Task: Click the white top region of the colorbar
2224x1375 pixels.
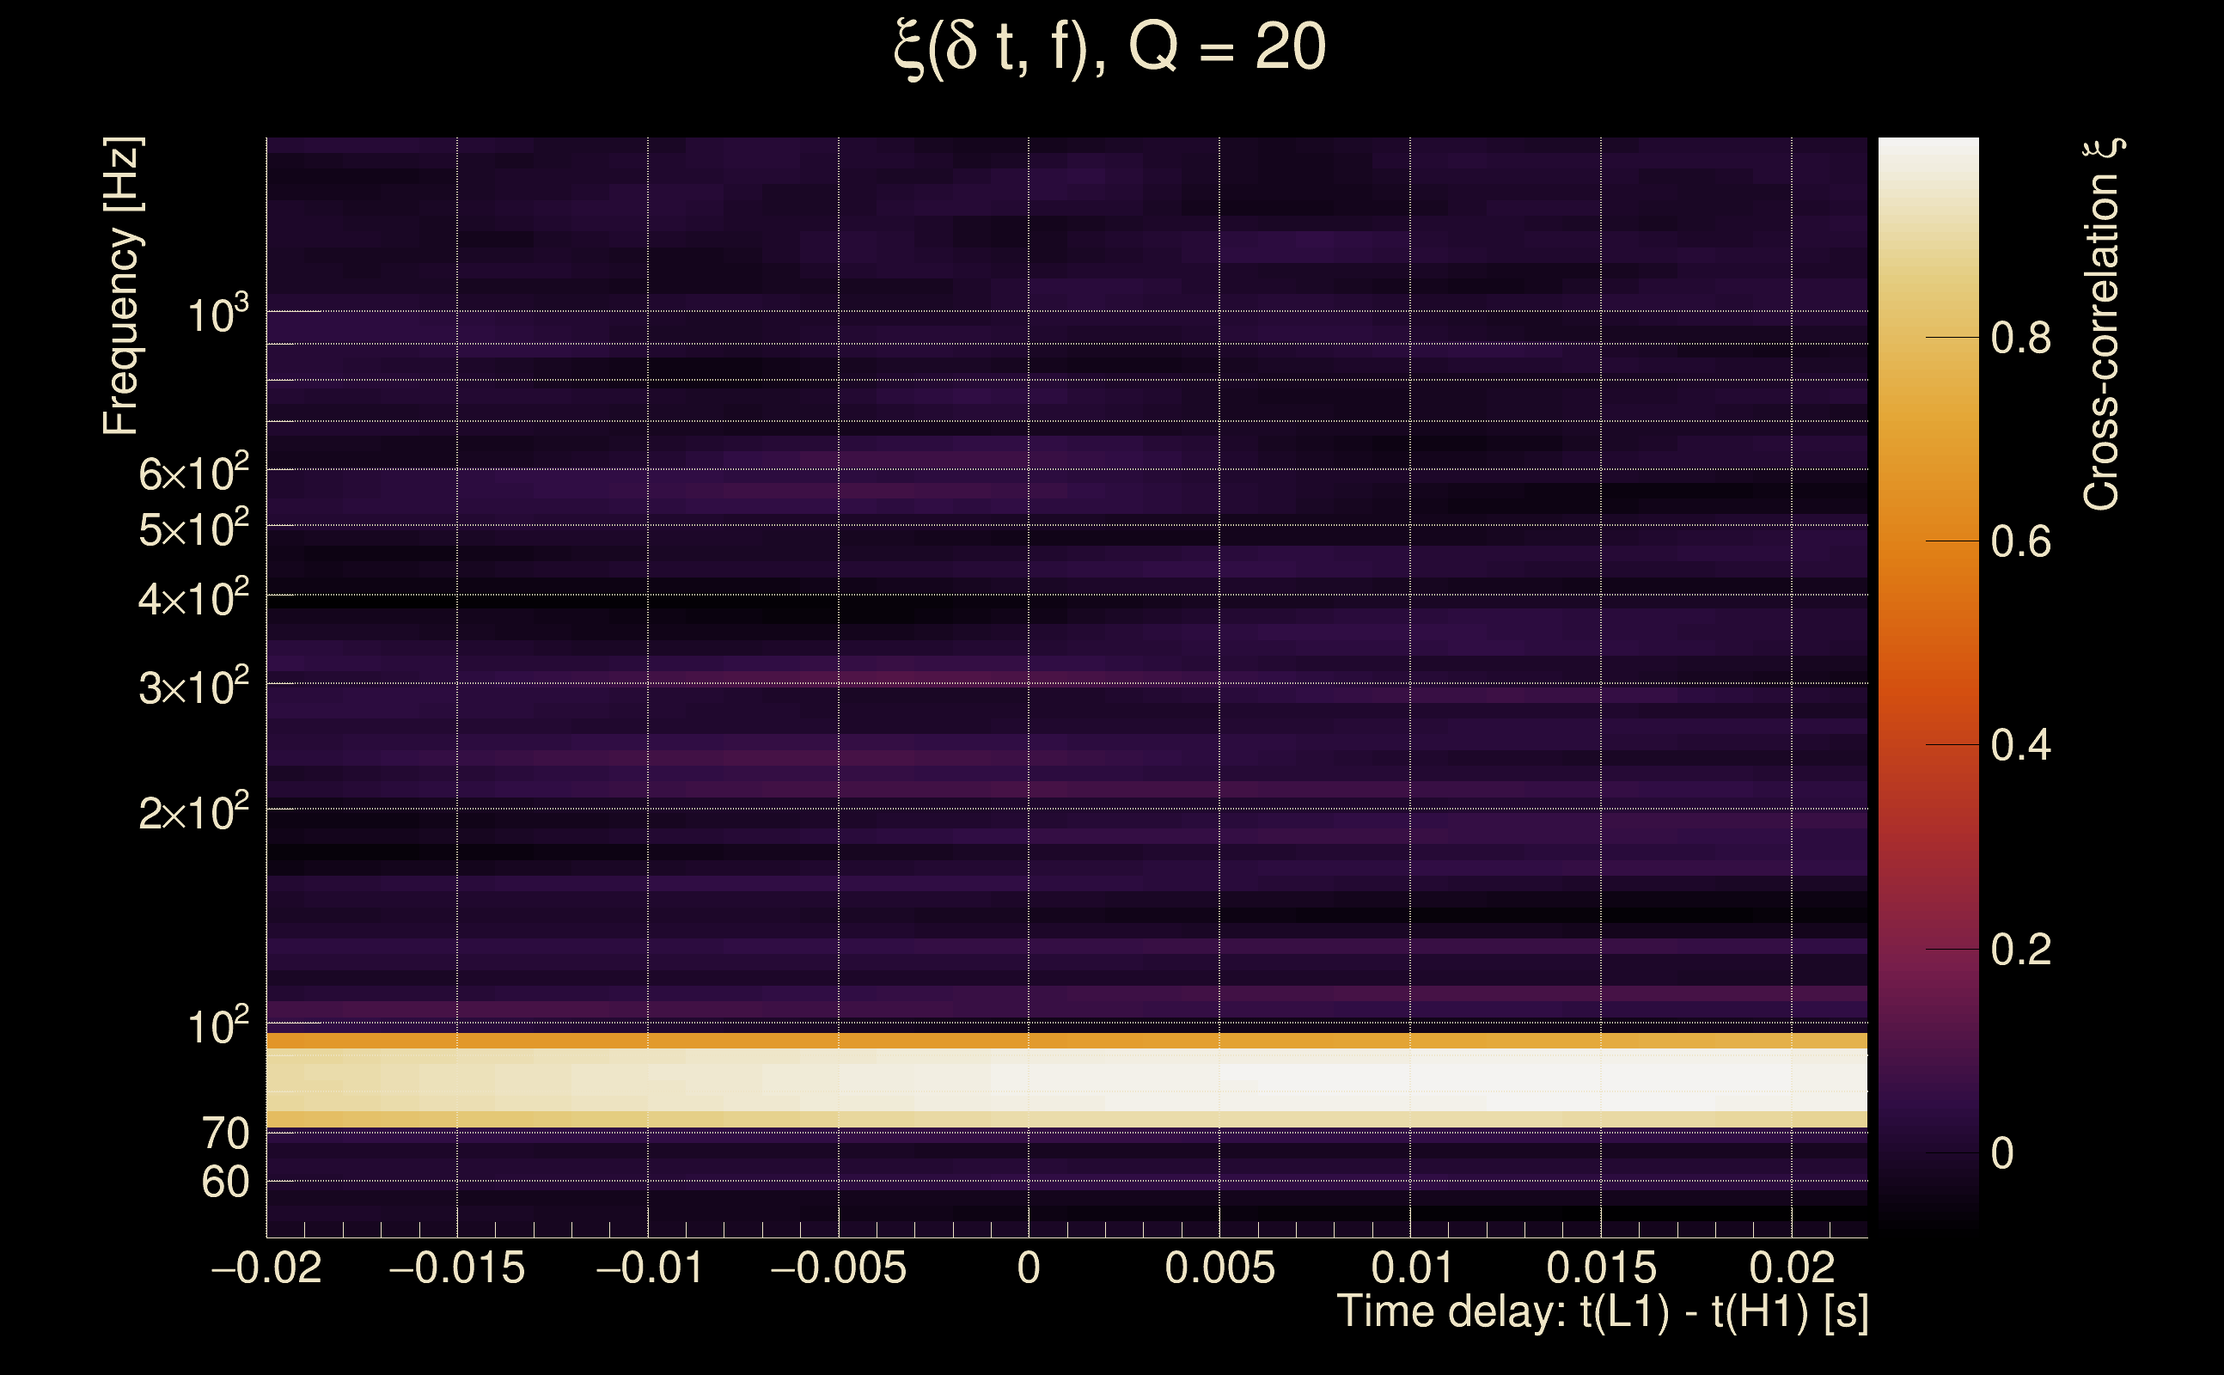Action: pos(1928,168)
